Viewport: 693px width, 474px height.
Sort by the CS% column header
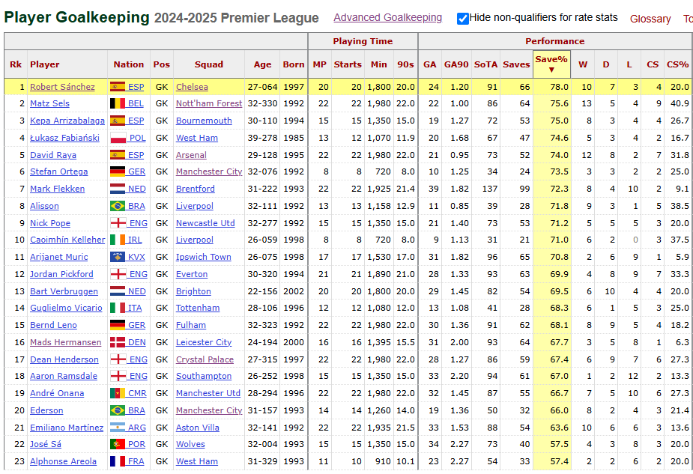tap(677, 64)
